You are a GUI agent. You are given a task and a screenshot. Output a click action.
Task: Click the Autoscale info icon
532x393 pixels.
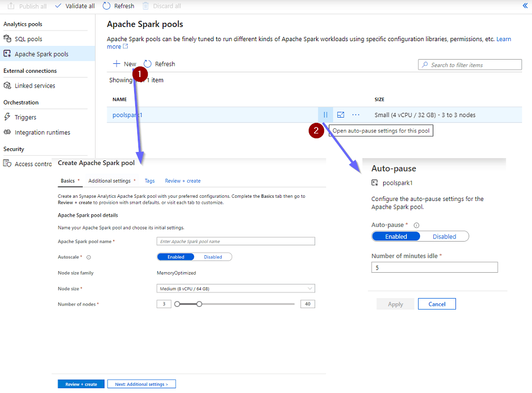point(89,257)
